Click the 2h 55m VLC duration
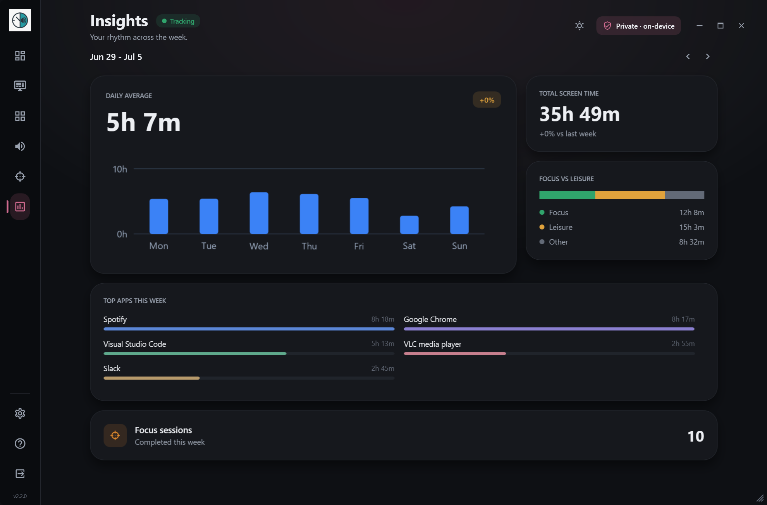Screen dimensions: 767x505 pos(683,344)
